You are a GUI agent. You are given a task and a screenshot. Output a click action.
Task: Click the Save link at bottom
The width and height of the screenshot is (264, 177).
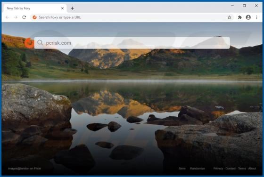pyautogui.click(x=182, y=169)
